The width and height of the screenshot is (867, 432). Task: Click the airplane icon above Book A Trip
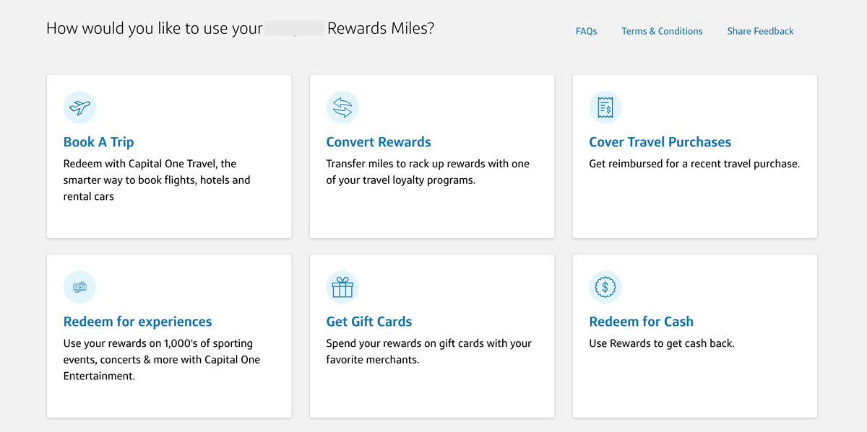click(79, 107)
